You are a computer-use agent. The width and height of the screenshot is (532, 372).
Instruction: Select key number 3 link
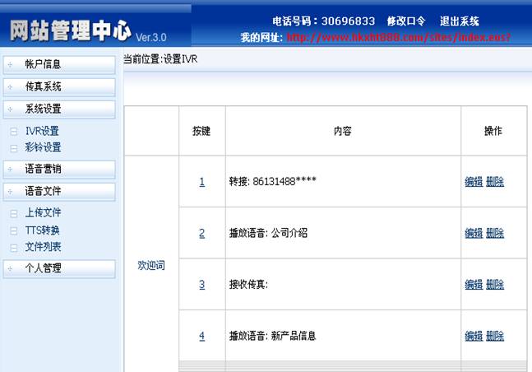201,285
